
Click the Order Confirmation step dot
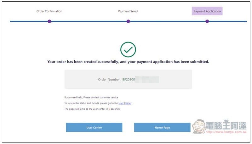tap(49, 21)
